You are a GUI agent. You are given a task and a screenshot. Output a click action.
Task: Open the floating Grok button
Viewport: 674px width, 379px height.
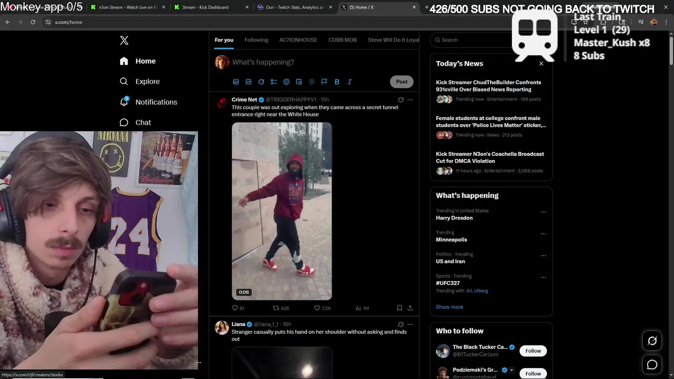point(652,341)
